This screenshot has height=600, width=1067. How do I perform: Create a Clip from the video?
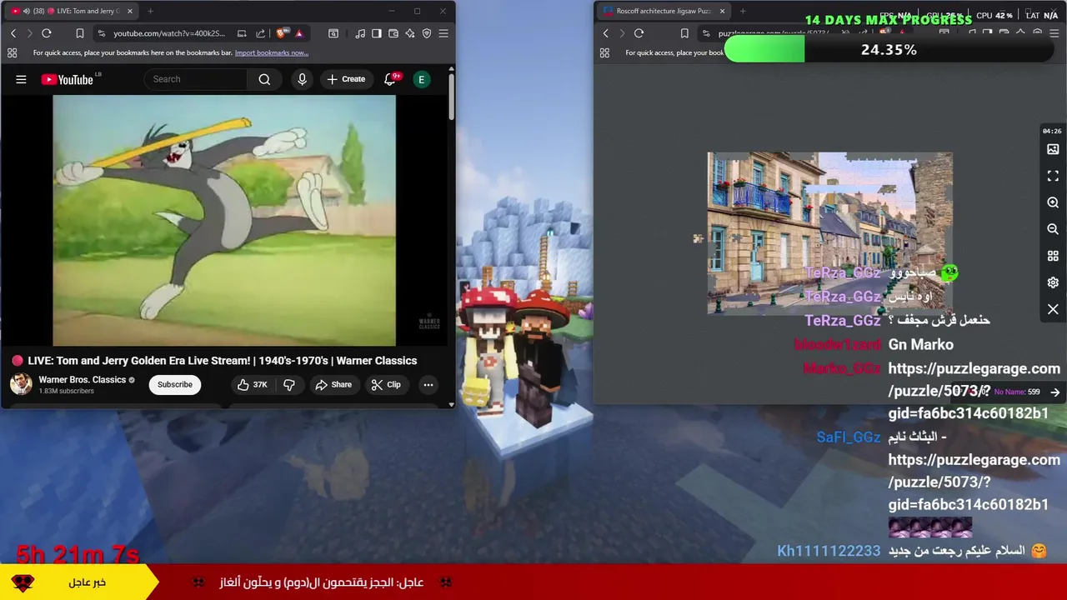pyautogui.click(x=386, y=384)
